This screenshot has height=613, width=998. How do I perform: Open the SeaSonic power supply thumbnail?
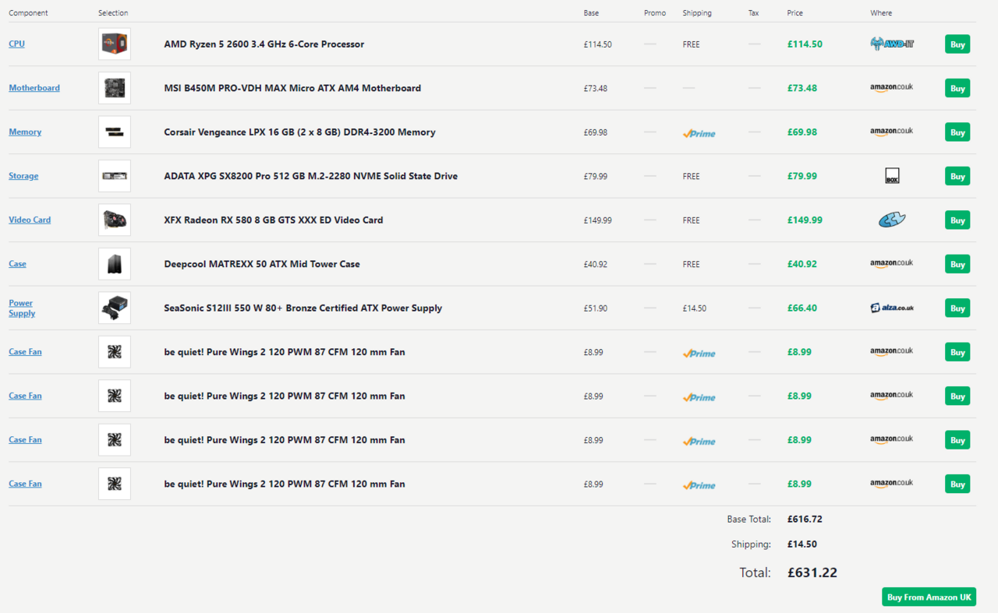(115, 308)
